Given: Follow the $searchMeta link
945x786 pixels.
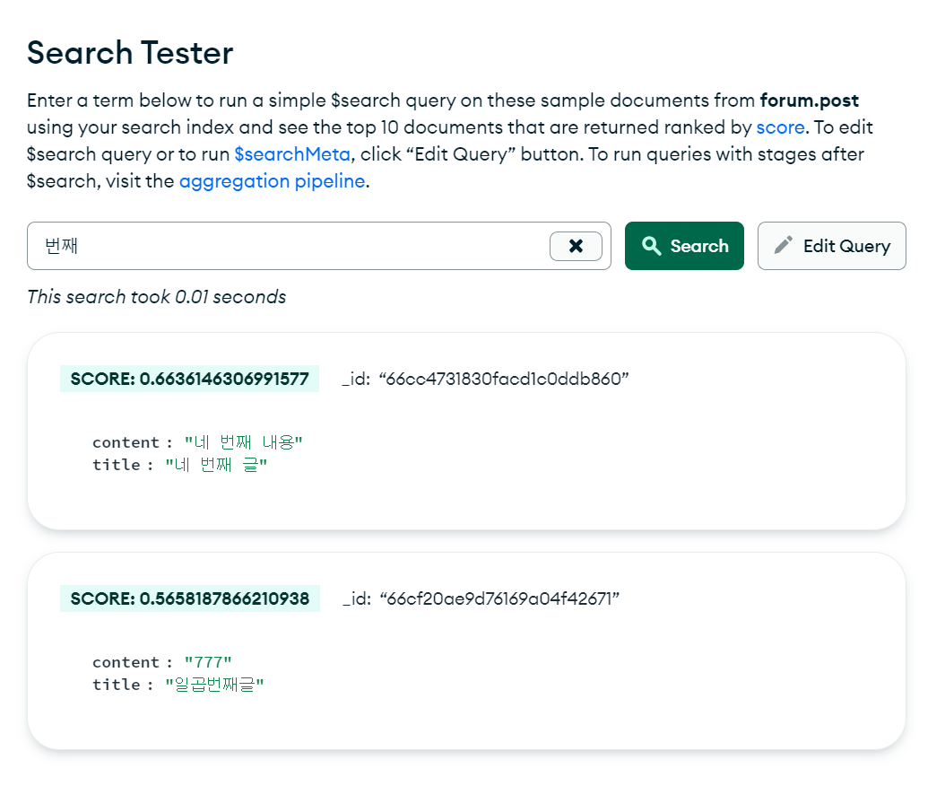Looking at the screenshot, I should pyautogui.click(x=291, y=154).
